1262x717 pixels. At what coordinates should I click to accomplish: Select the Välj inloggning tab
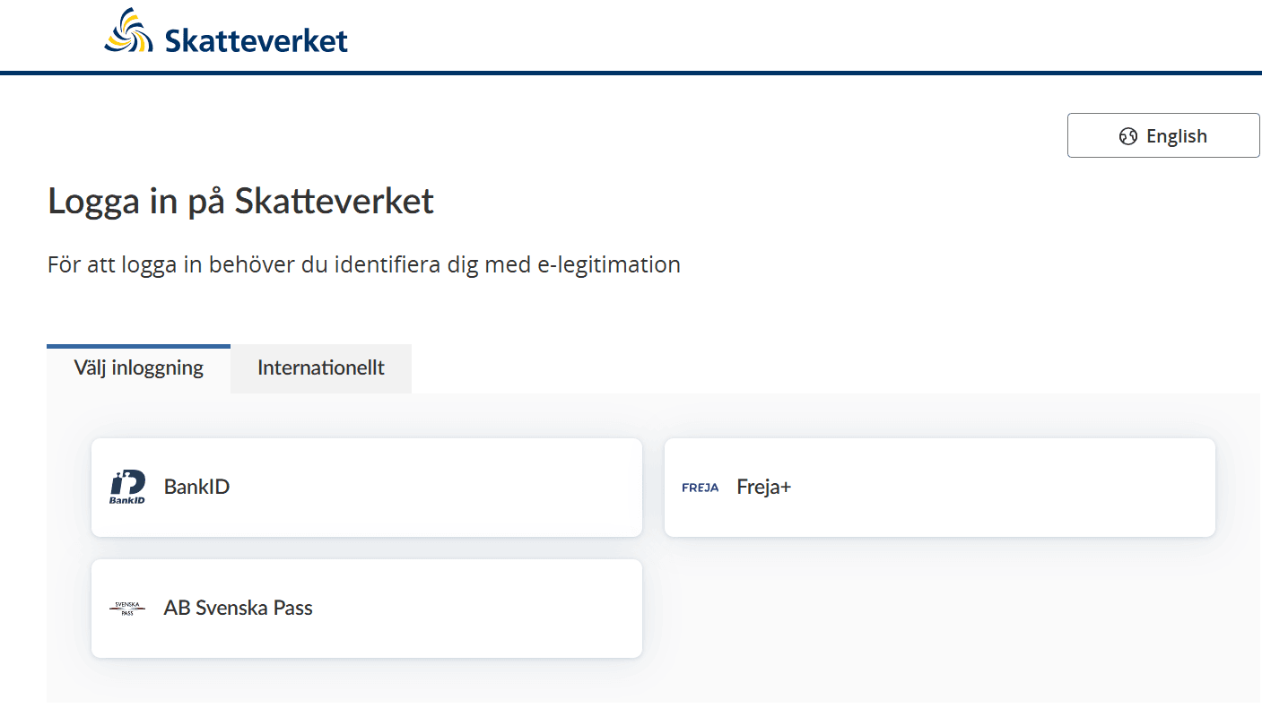[x=139, y=368]
